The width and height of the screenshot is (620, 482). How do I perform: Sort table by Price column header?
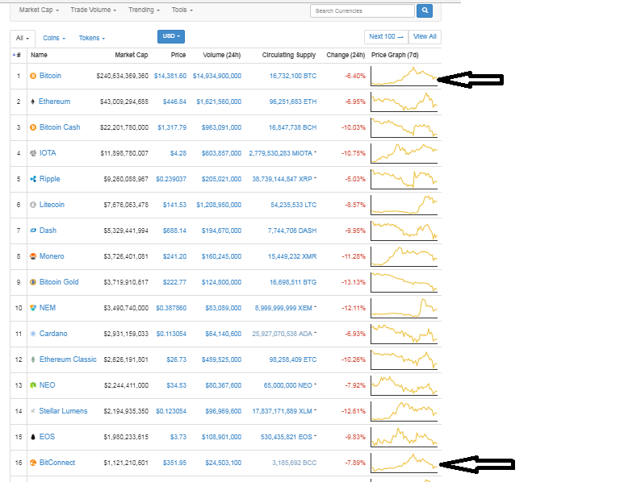[x=178, y=55]
